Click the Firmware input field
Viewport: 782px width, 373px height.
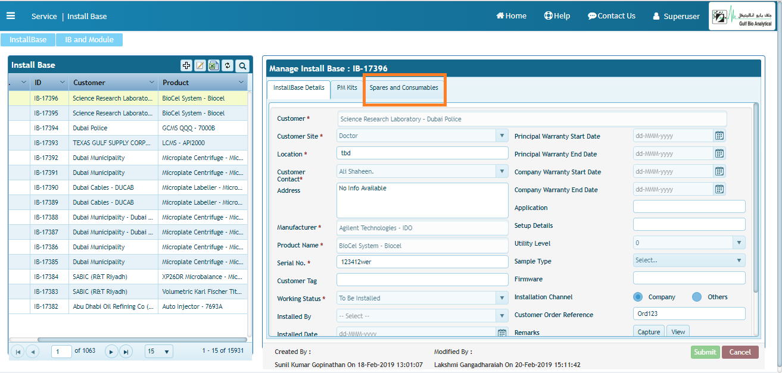coord(689,278)
